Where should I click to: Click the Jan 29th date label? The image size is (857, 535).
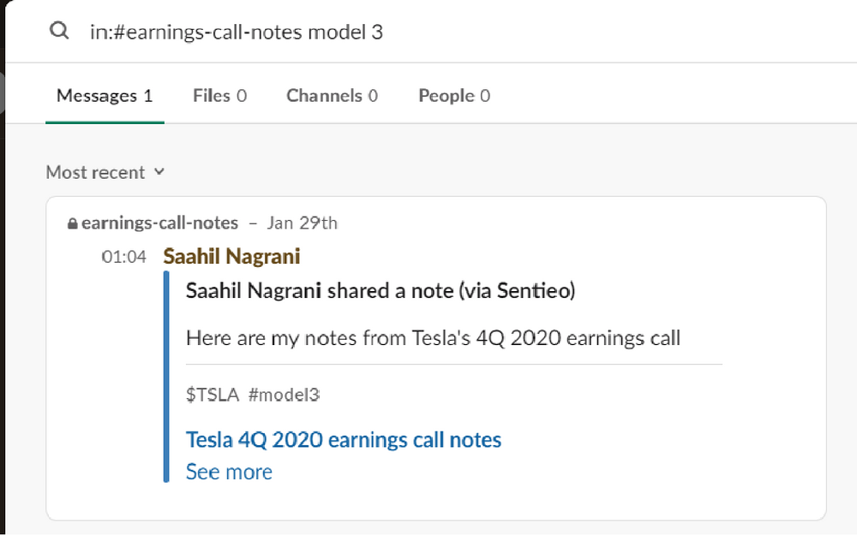(x=303, y=223)
